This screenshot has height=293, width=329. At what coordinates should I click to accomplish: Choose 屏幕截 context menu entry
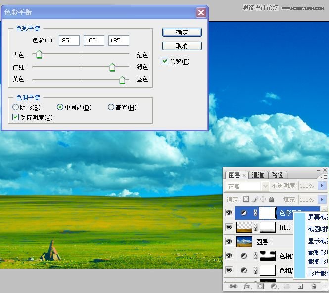pos(317,217)
